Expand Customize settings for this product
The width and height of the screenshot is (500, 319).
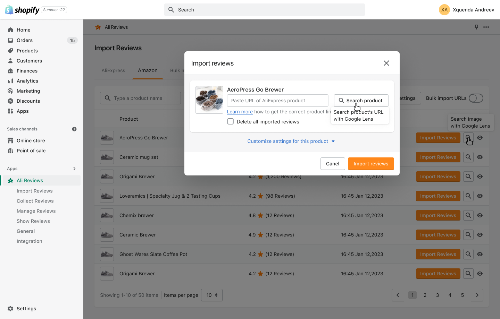[291, 141]
